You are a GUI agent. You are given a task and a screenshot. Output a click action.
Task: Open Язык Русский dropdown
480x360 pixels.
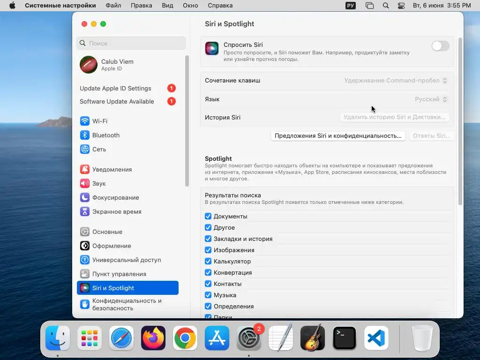point(431,99)
